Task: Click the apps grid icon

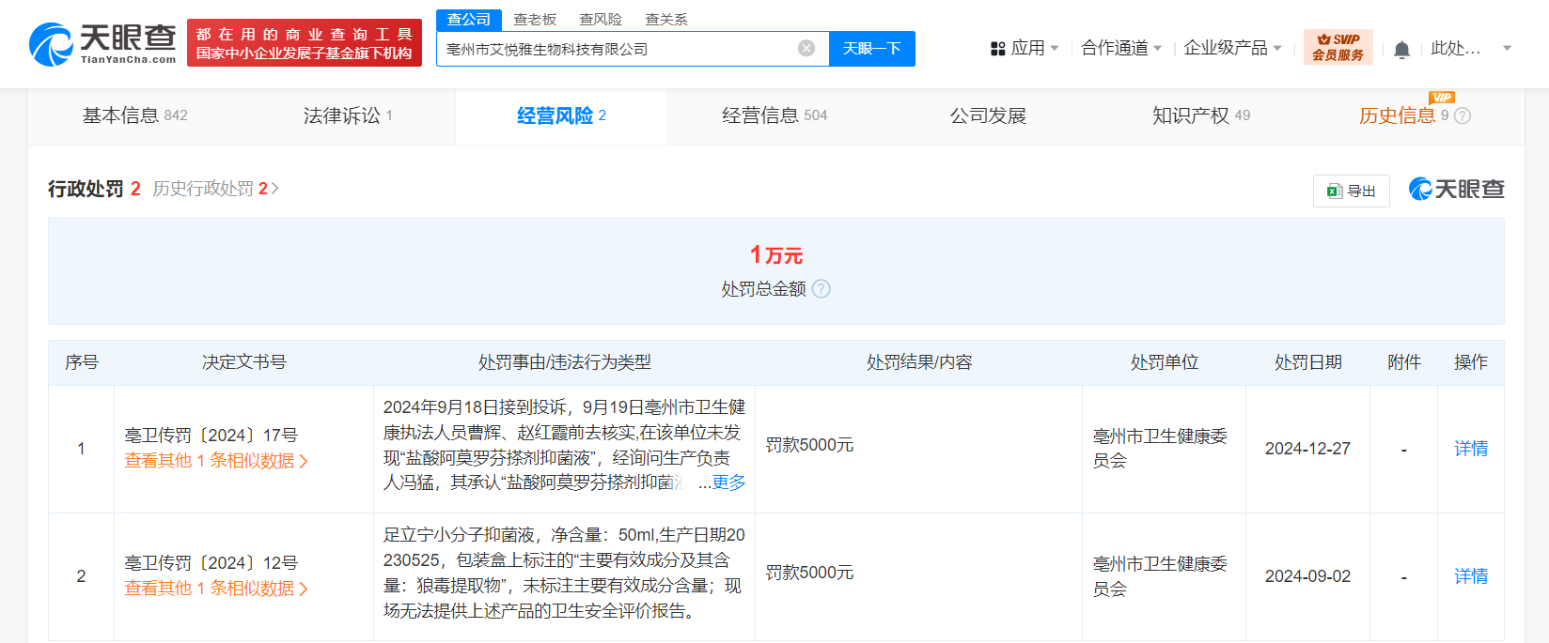Action: point(998,48)
